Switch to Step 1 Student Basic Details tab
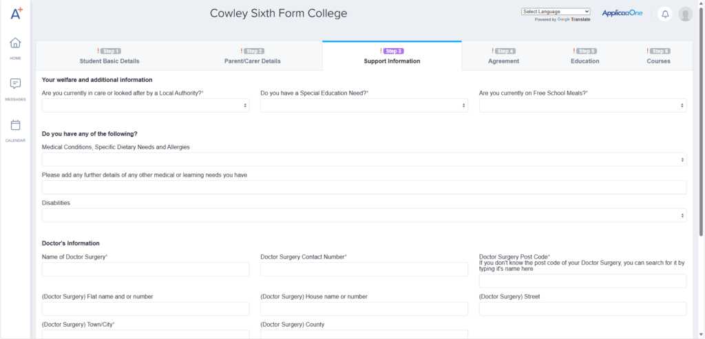The image size is (705, 339). [109, 56]
